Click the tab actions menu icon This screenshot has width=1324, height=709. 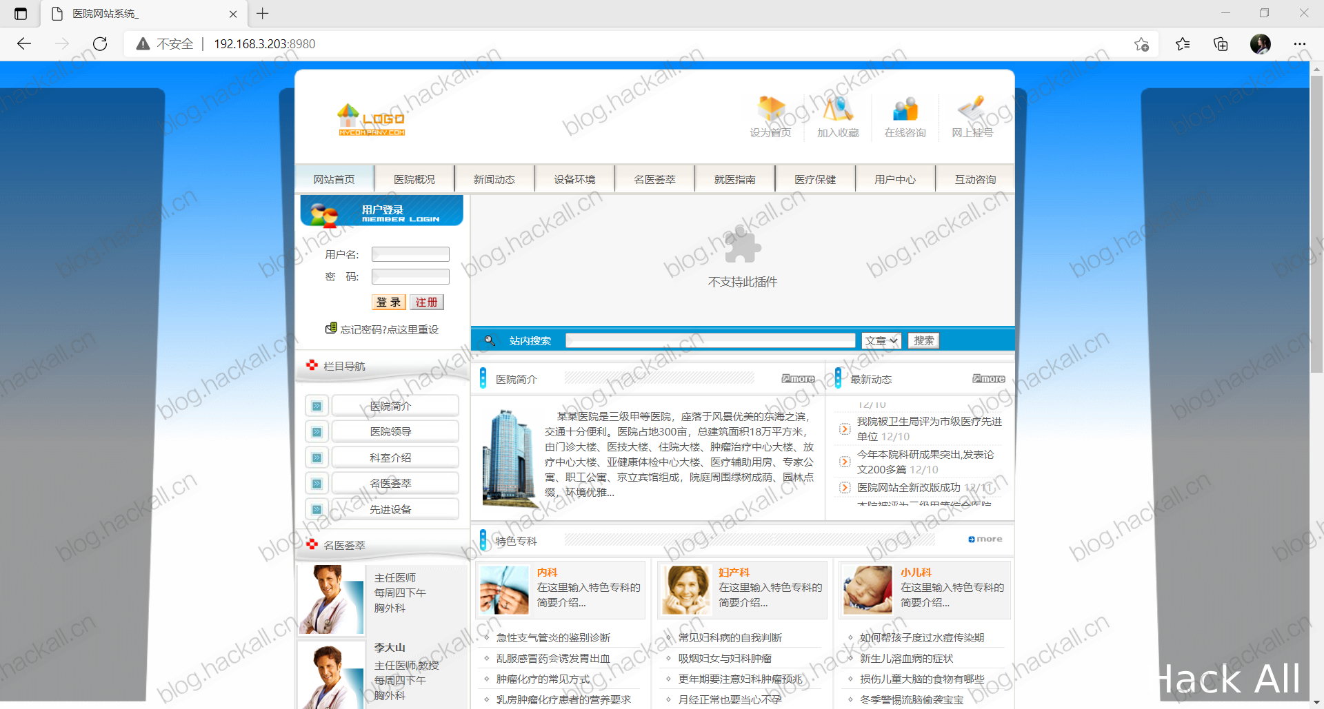click(x=21, y=14)
